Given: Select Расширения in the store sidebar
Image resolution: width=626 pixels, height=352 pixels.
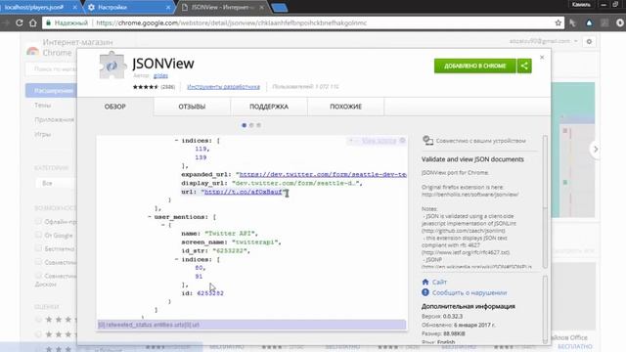Looking at the screenshot, I should 51,91.
